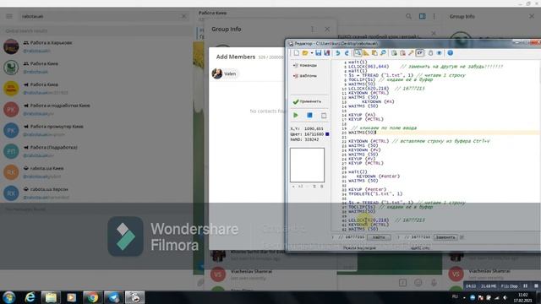Open help via the blue question mark icon
The height and width of the screenshot is (304, 541).
[451, 53]
